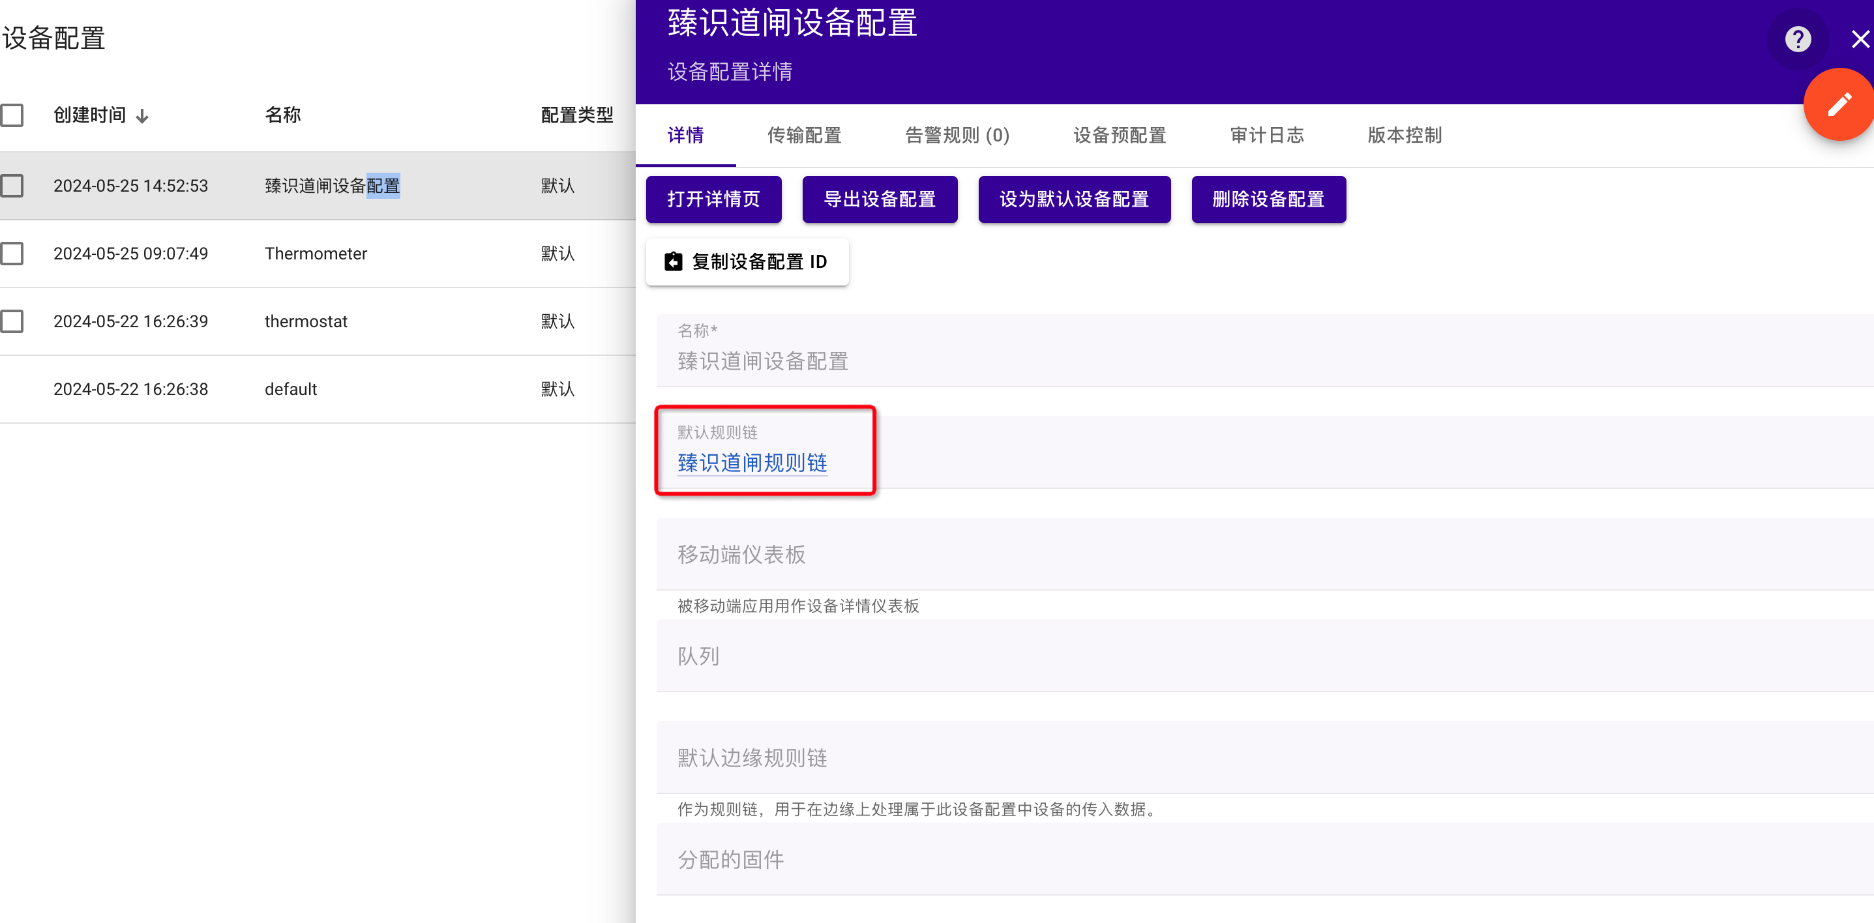Click the 2024-05-25 14:52:53 timestamp cell
This screenshot has width=1874, height=923.
131,186
